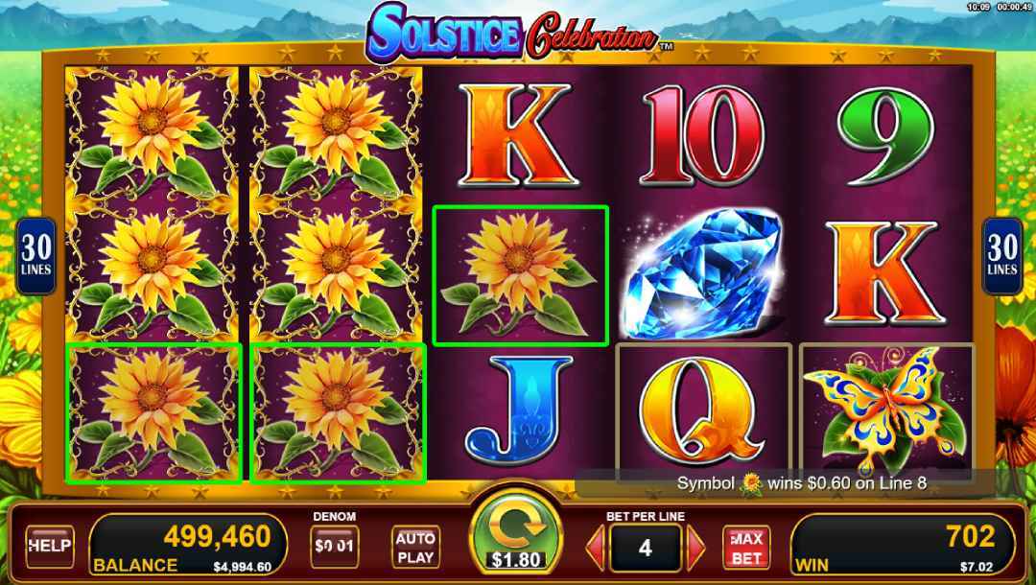The image size is (1036, 585).
Task: Click the balance display panel
Action: coord(188,544)
